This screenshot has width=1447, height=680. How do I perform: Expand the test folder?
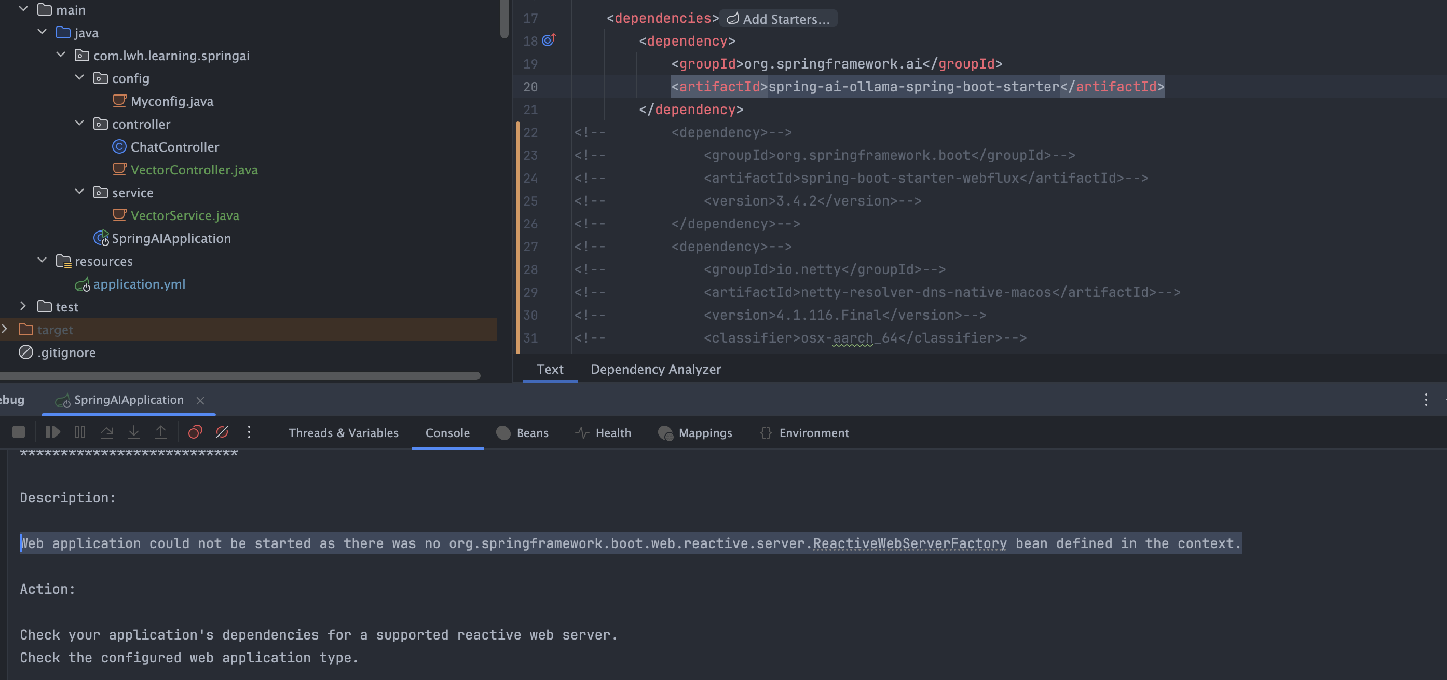pyautogui.click(x=23, y=306)
